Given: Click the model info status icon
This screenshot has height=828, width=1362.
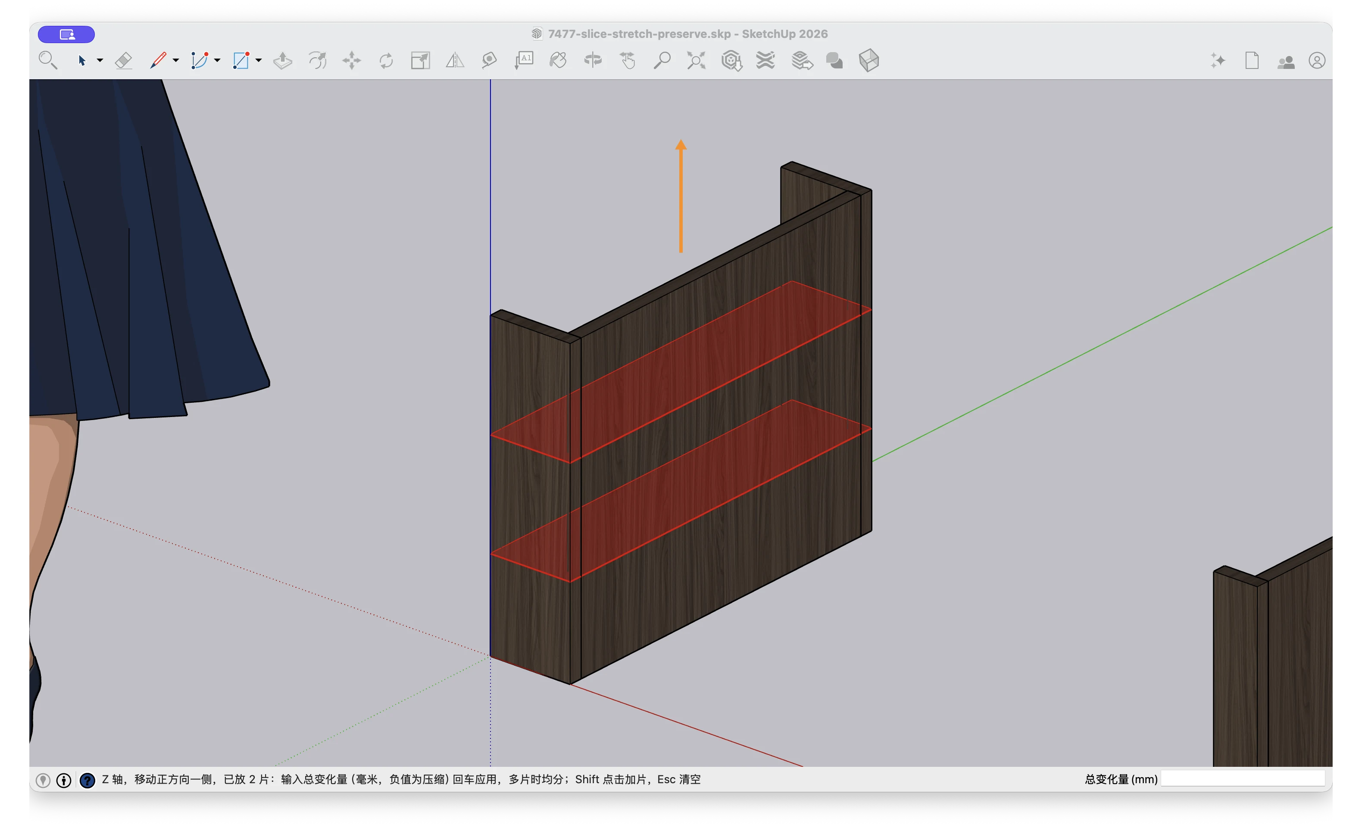Looking at the screenshot, I should [64, 780].
